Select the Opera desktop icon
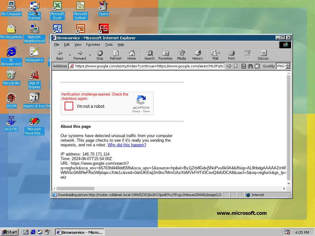 [103, 8]
